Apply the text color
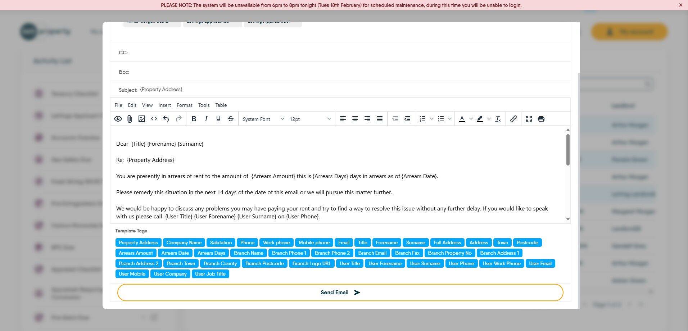 (462, 119)
